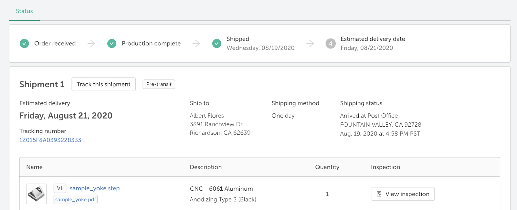Click the step 4 gray circle icon
517x210 pixels.
331,43
